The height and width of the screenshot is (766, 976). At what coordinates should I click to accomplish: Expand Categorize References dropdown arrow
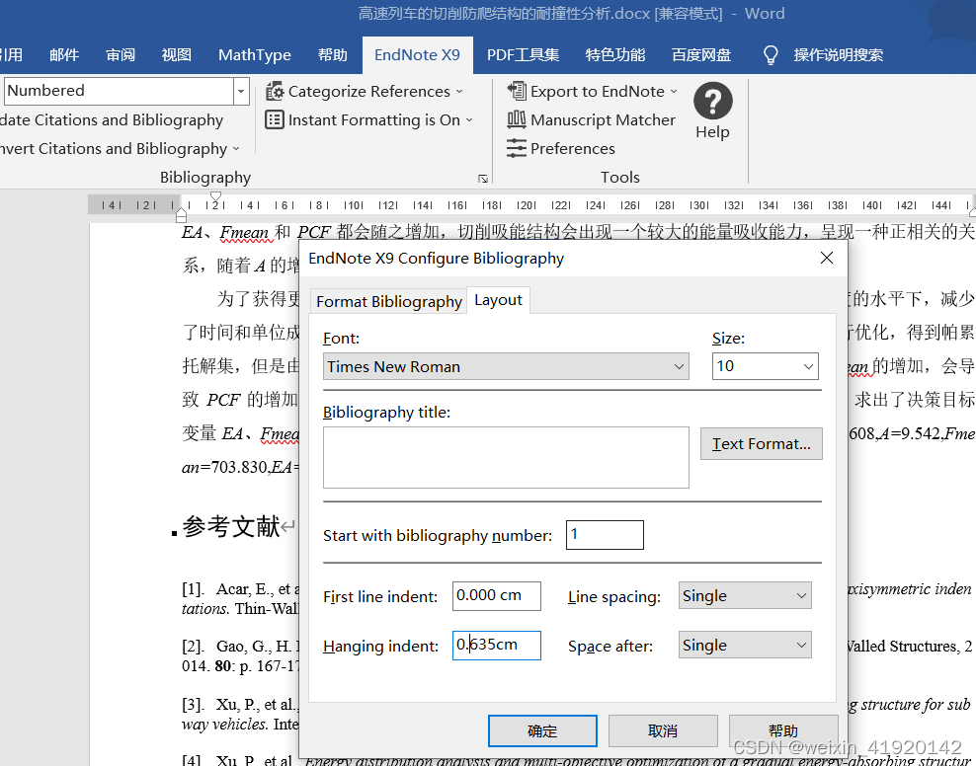click(x=459, y=92)
